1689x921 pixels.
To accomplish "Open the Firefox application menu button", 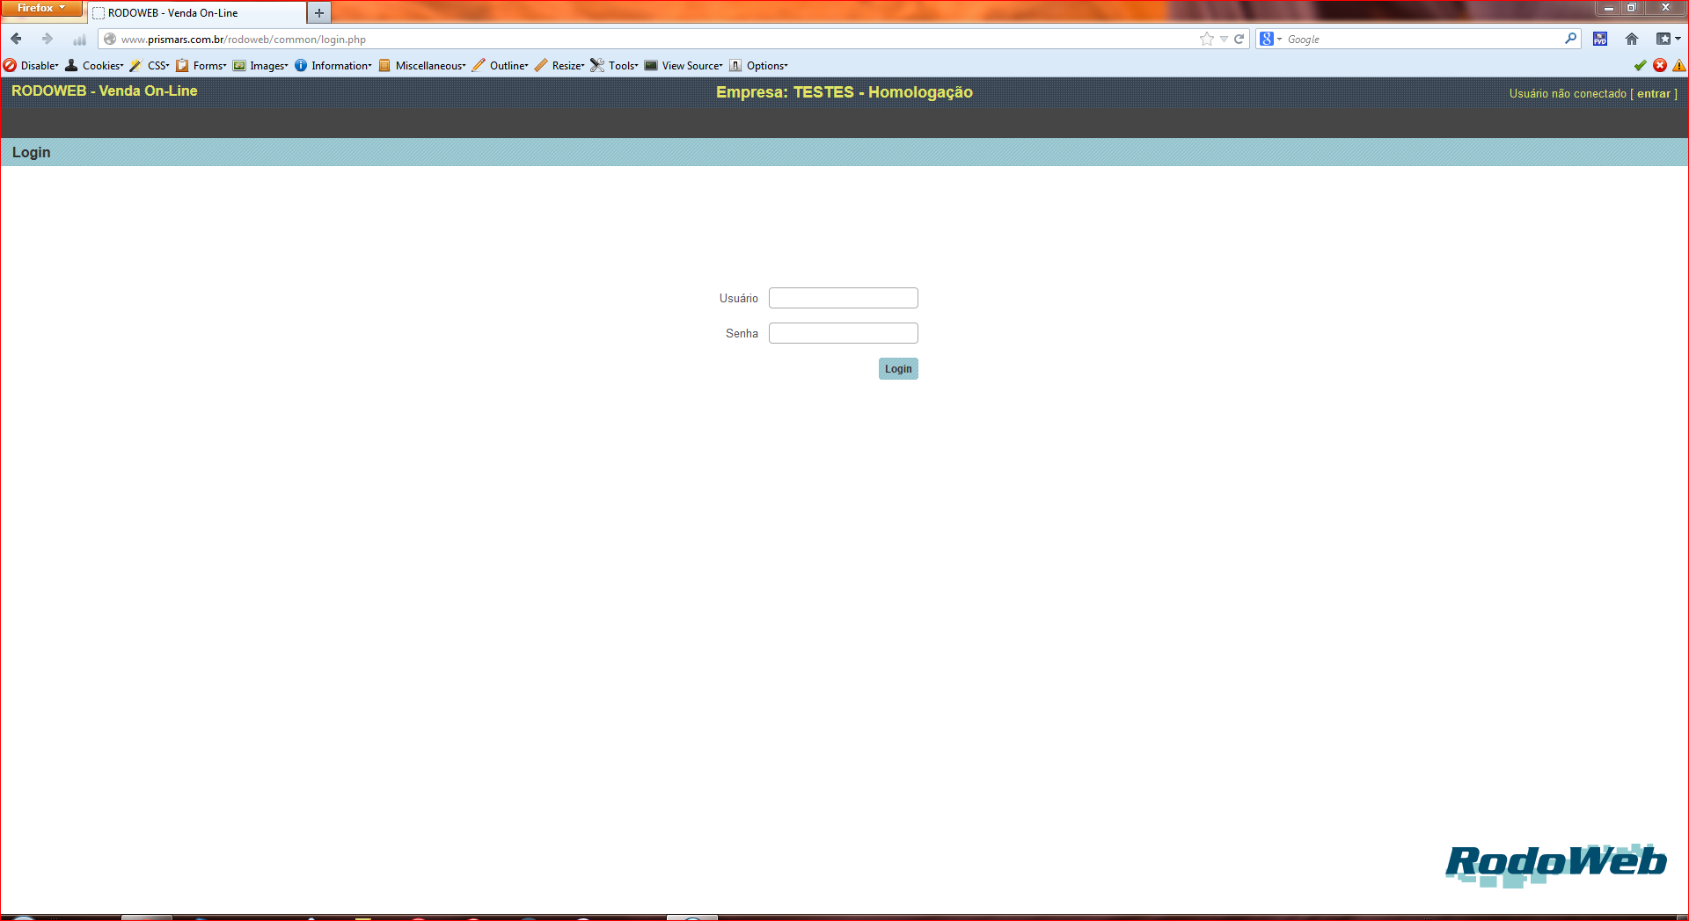I will click(41, 8).
